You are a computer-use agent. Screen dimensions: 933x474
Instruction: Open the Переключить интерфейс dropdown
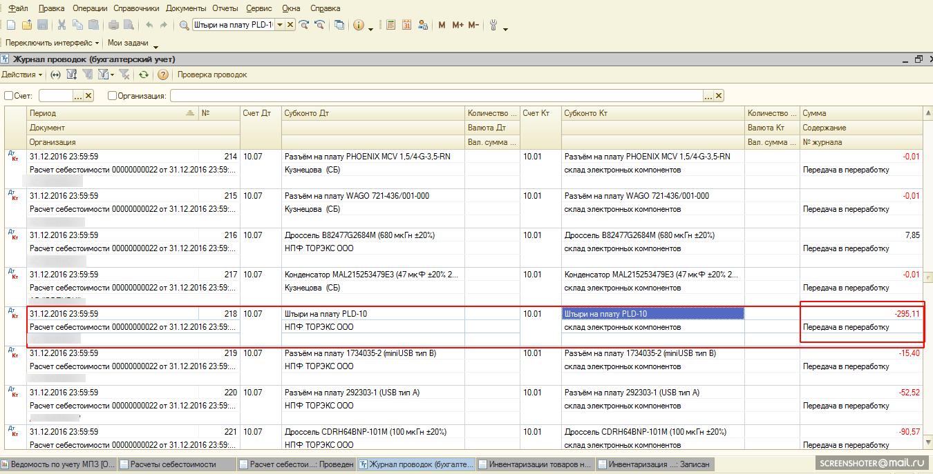click(52, 43)
